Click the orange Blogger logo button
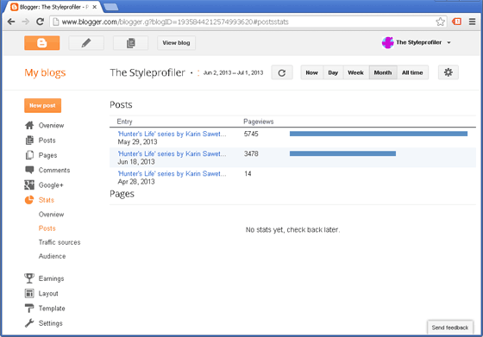The height and width of the screenshot is (337, 483). [42, 43]
